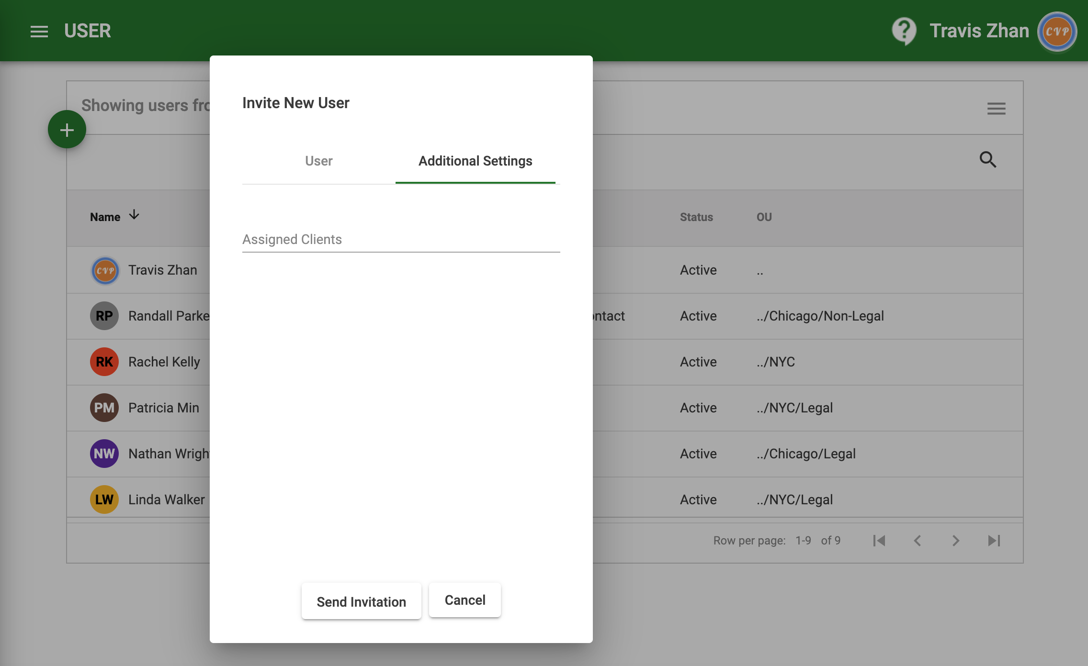1088x666 pixels.
Task: Jump to last page of results
Action: [994, 541]
